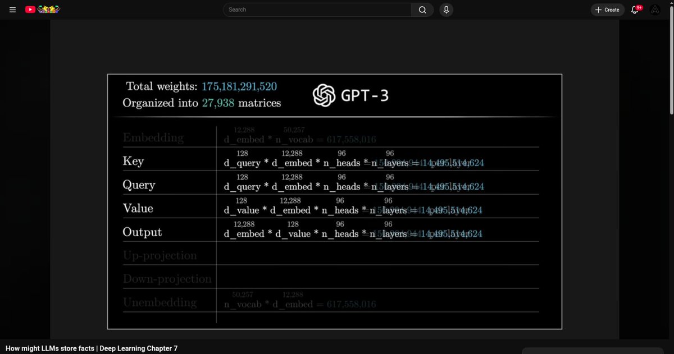Image resolution: width=674 pixels, height=354 pixels.
Task: Open the account avatar menu
Action: pyautogui.click(x=655, y=10)
